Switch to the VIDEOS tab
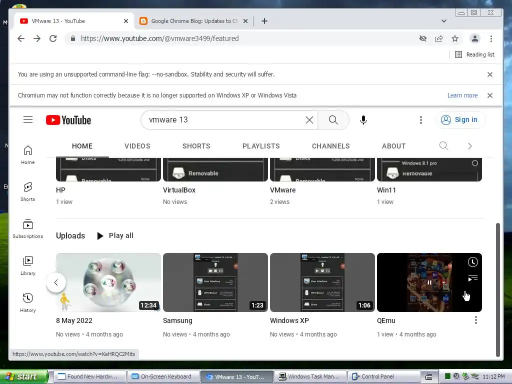Viewport: 512px width, 384px height. [137, 146]
